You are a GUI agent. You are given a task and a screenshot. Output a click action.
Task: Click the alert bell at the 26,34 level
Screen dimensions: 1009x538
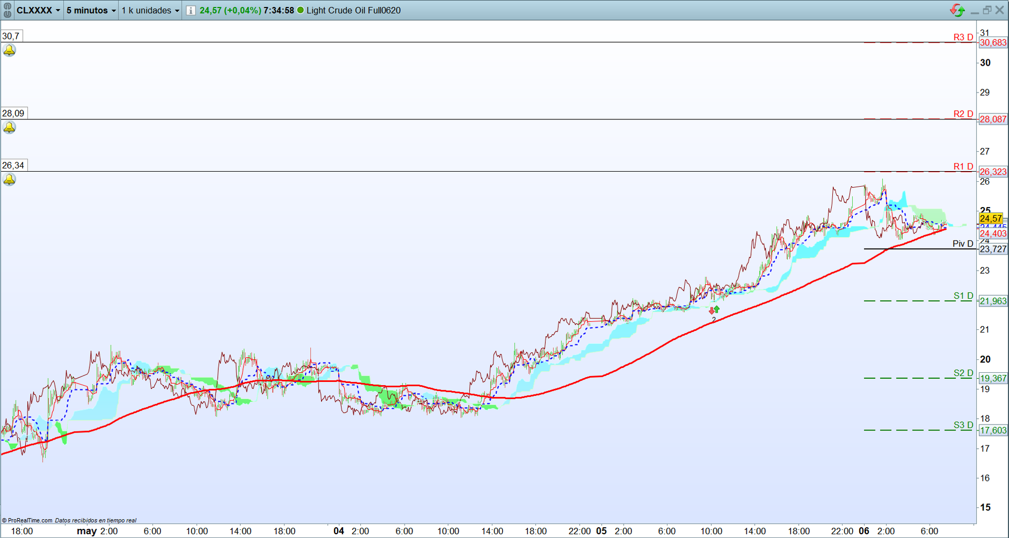pyautogui.click(x=9, y=180)
